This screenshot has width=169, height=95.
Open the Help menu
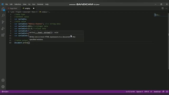coord(47,4)
